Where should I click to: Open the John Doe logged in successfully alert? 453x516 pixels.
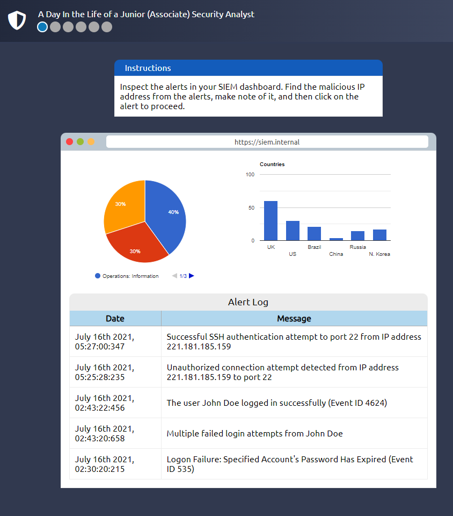point(294,403)
